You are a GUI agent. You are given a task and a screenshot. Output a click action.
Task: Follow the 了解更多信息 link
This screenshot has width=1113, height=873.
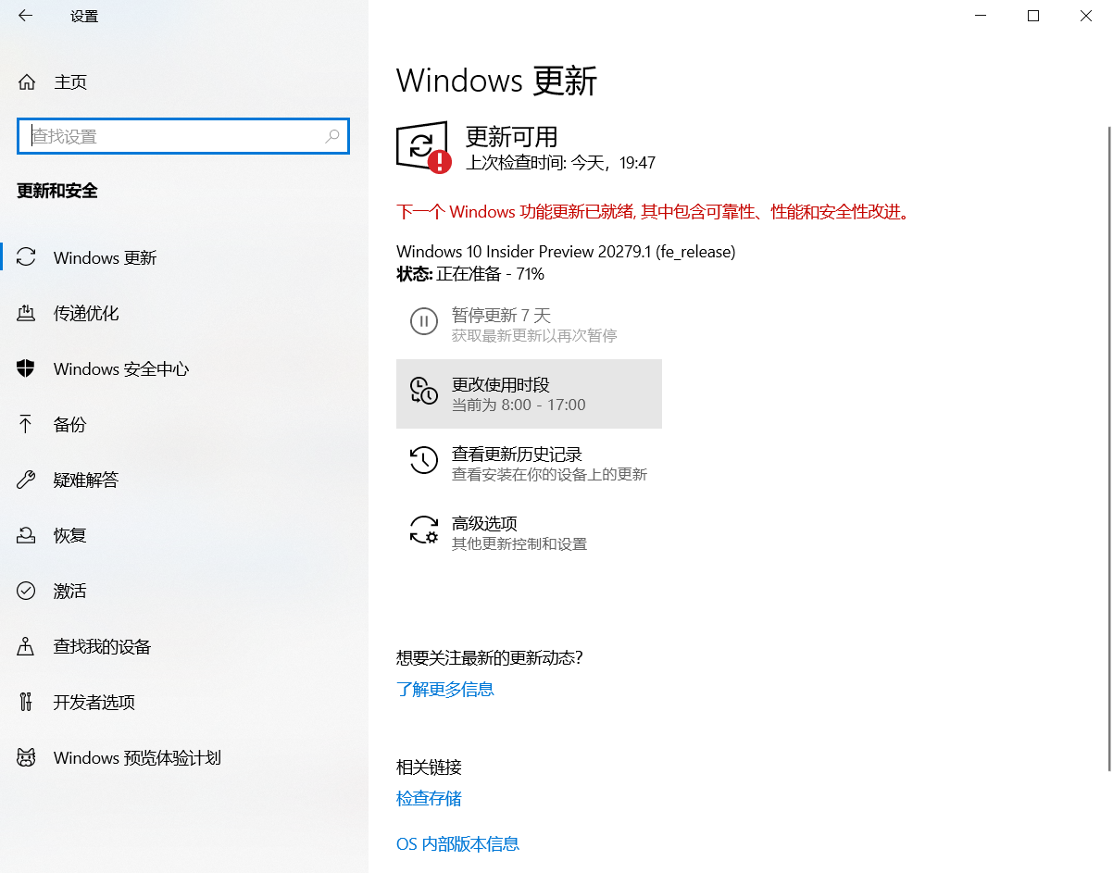[x=445, y=689]
